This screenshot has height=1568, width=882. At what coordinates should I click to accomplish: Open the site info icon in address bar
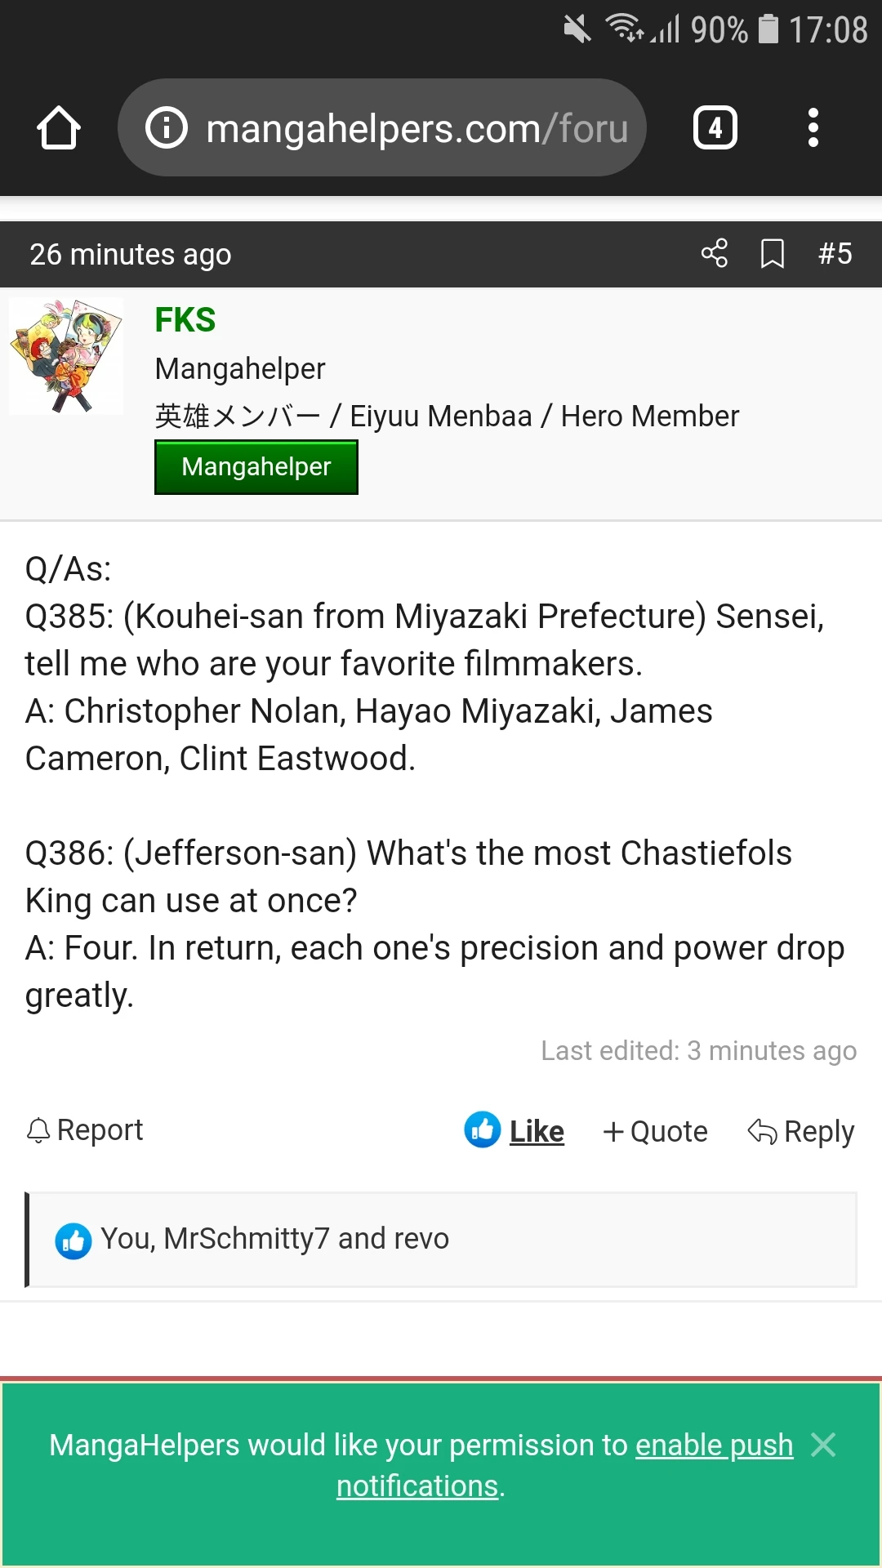[x=167, y=128]
